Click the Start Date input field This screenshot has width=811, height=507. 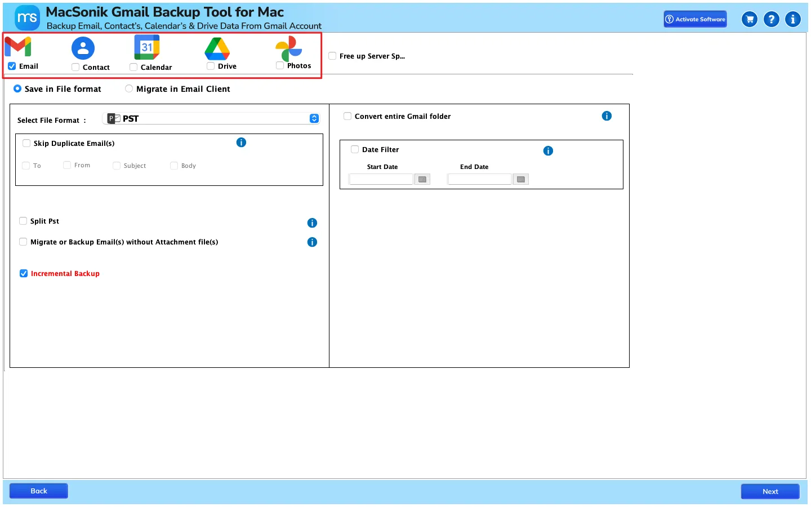(x=381, y=179)
